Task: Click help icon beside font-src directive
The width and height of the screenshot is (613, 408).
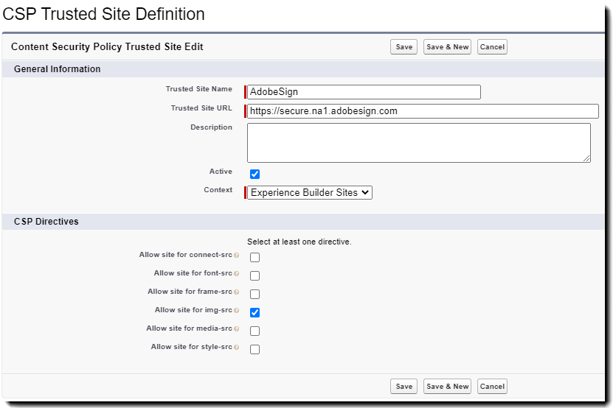Action: (237, 274)
